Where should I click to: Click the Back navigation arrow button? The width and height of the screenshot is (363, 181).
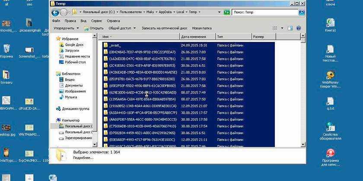[55, 12]
